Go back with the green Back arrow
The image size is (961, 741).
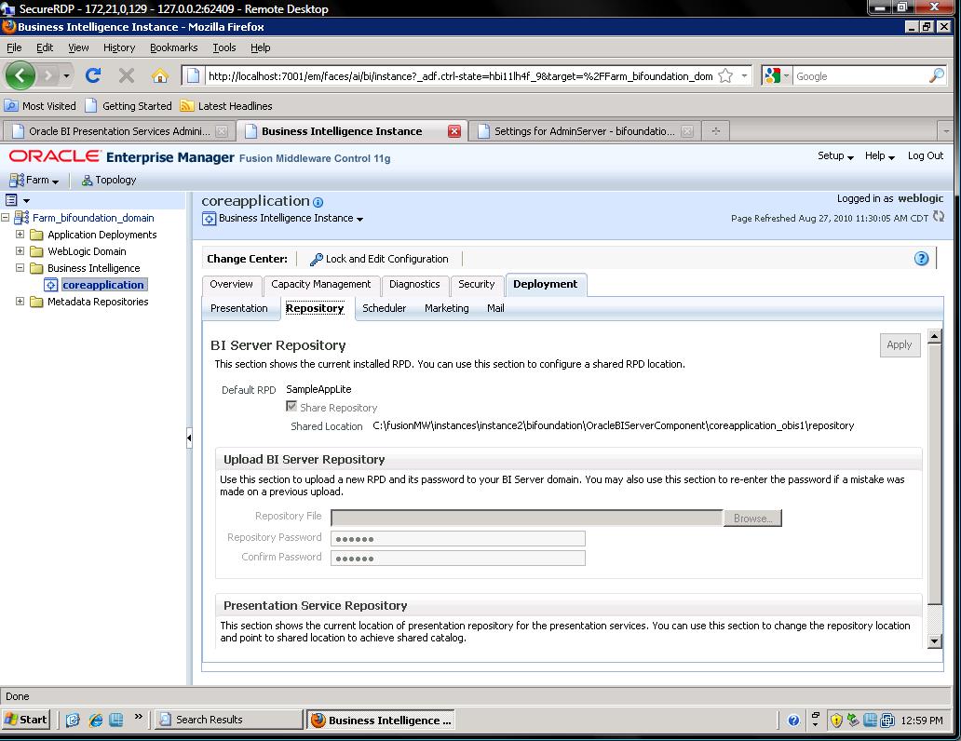20,75
